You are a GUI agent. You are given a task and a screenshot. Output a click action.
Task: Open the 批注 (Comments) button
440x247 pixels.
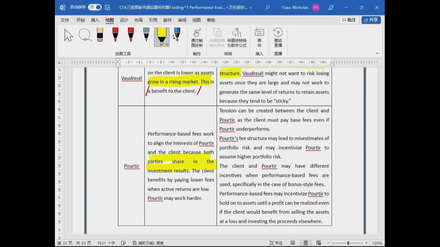349,20
